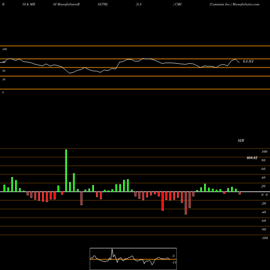Image resolution: width=270 pixels, height=270 pixels.
Task: Click the longest red MR bar
Action: click(x=186, y=203)
